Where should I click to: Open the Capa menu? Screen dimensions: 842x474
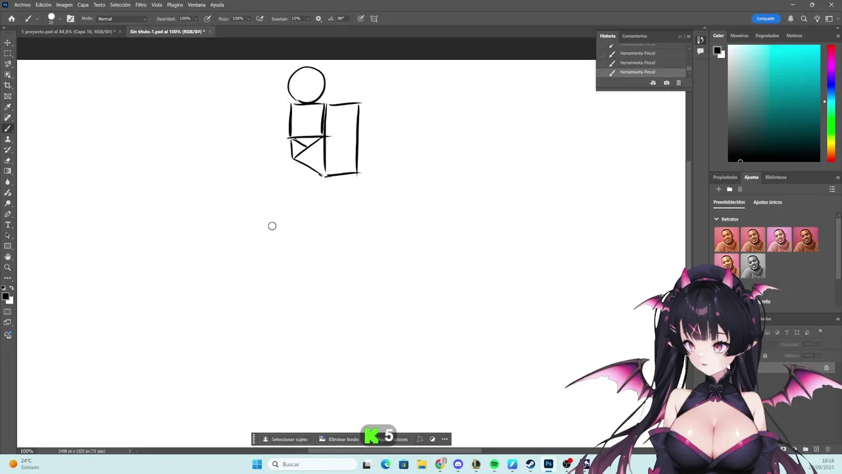tap(83, 5)
